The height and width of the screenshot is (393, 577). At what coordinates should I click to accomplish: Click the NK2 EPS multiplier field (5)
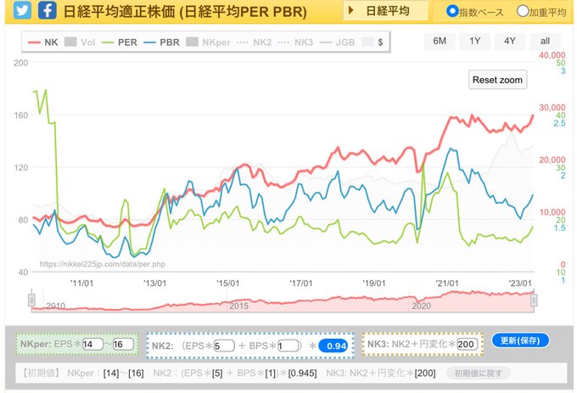pyautogui.click(x=224, y=346)
